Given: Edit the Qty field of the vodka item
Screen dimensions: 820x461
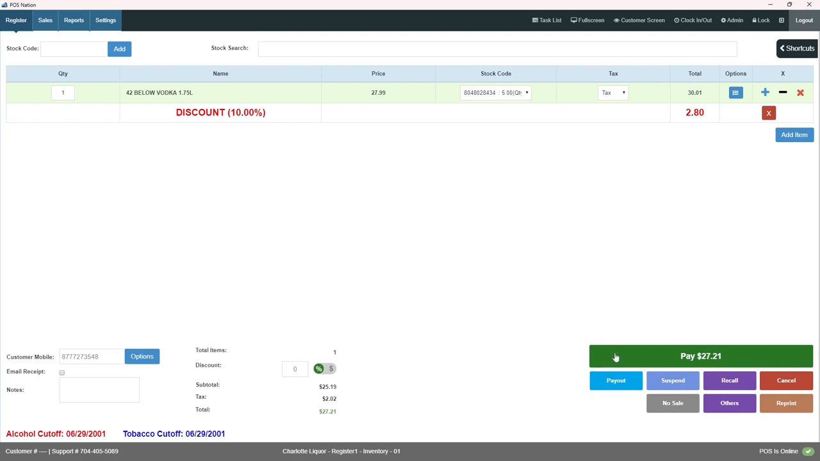Looking at the screenshot, I should click(63, 93).
